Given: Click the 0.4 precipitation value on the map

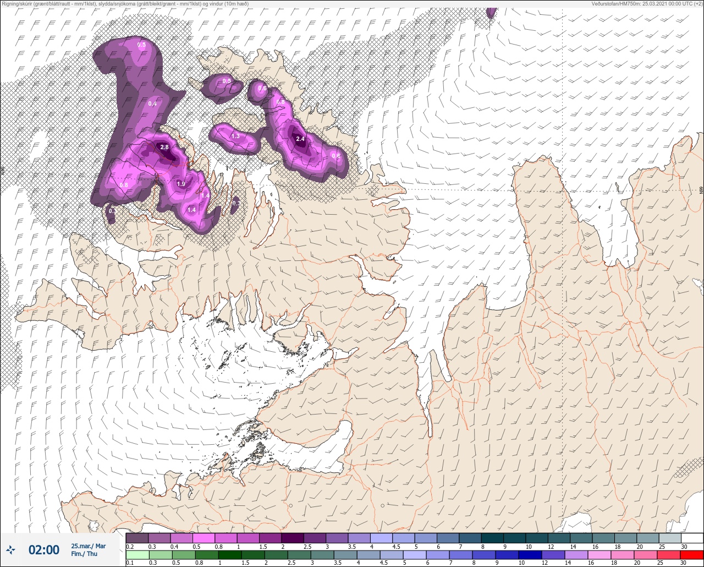Looking at the screenshot, I should (152, 103).
